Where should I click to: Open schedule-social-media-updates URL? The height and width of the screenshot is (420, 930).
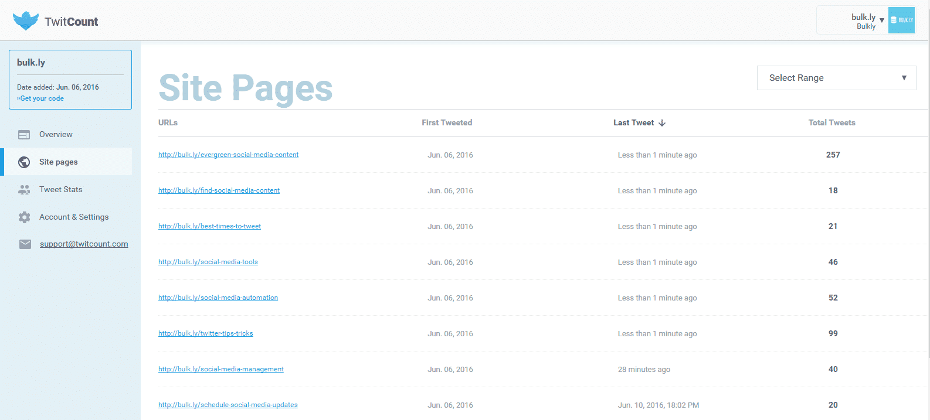click(228, 405)
